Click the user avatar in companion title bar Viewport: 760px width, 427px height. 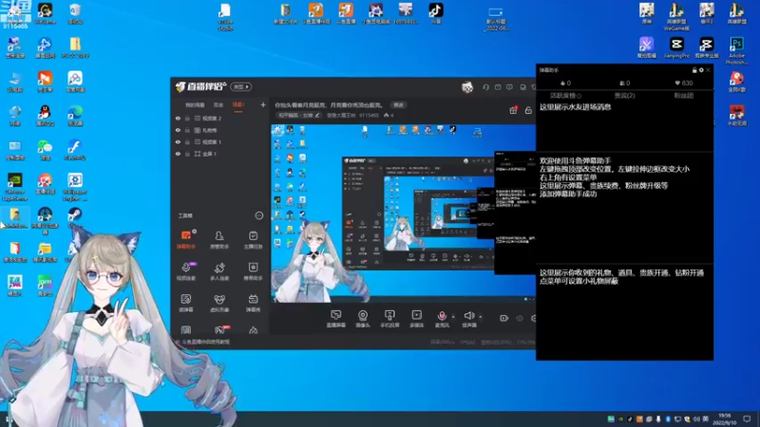[467, 87]
